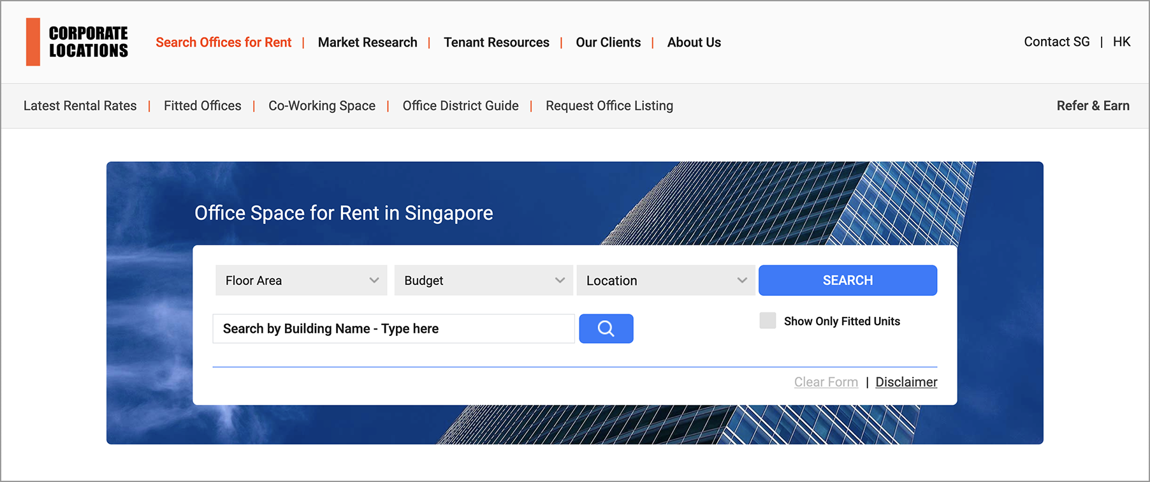
Task: Open the Office District Guide
Action: click(x=460, y=106)
